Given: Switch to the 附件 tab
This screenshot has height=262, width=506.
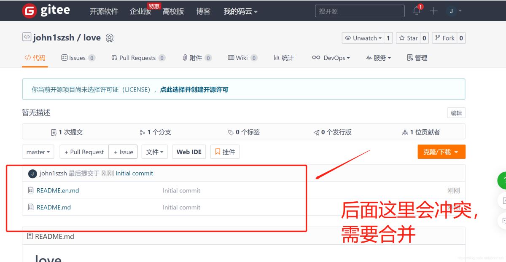Looking at the screenshot, I should coord(197,58).
